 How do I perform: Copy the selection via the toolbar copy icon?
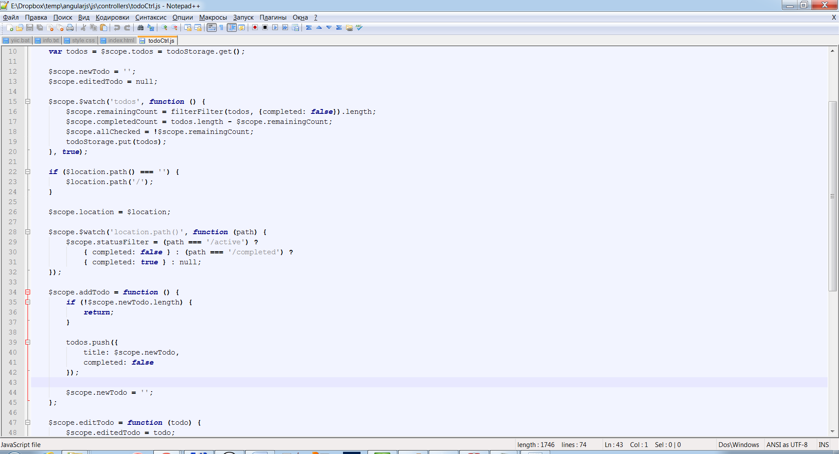[93, 27]
